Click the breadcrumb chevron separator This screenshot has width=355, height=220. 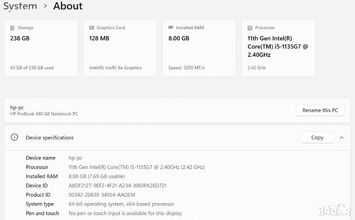[45, 6]
